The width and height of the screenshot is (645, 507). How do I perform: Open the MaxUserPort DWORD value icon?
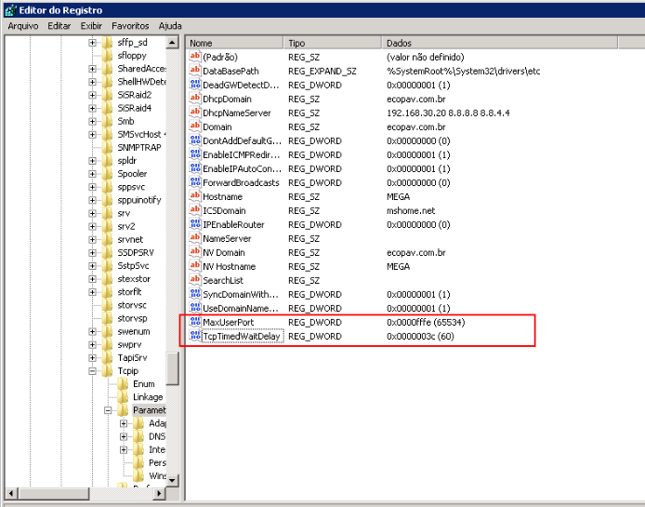tap(195, 322)
